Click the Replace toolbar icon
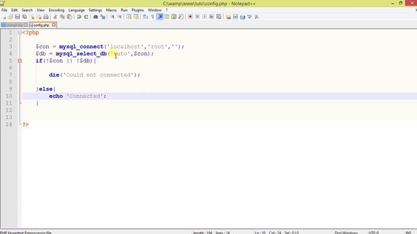 (103, 17)
